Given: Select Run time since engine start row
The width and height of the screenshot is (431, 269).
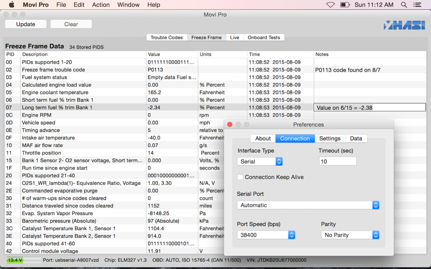Looking at the screenshot, I should (114, 168).
